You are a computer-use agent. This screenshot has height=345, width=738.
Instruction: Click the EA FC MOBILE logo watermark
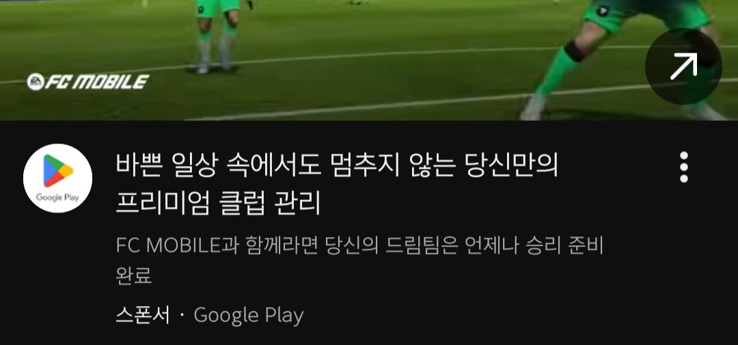point(88,82)
